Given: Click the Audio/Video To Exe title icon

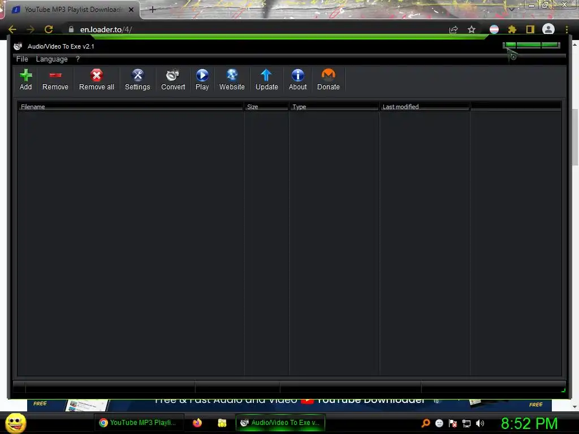Looking at the screenshot, I should 18,46.
